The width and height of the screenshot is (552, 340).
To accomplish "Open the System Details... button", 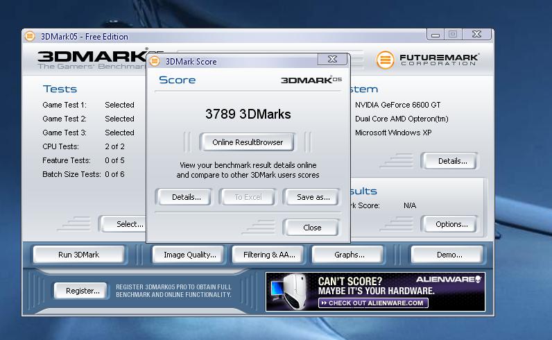I will pyautogui.click(x=450, y=161).
